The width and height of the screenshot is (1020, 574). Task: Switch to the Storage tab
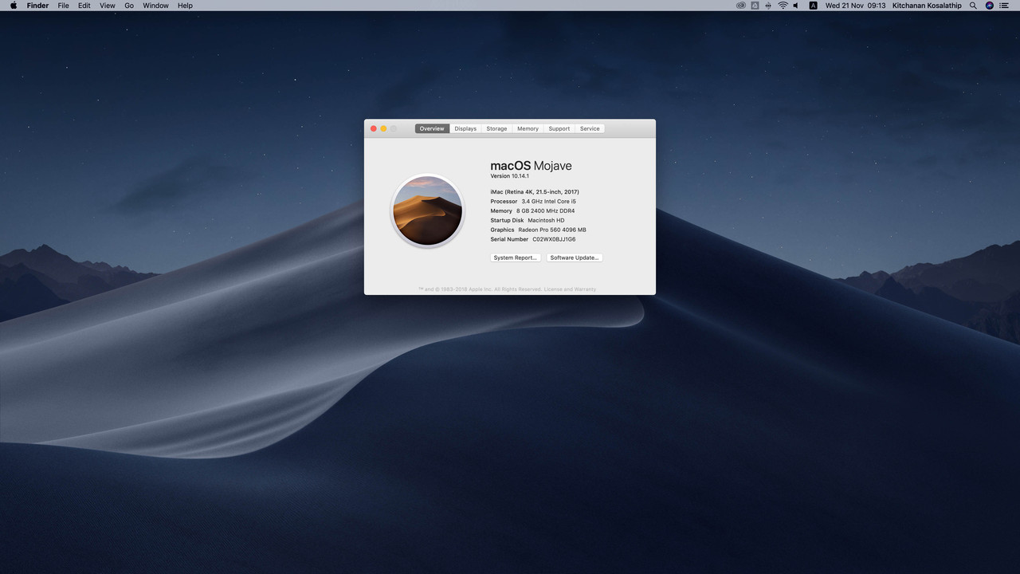(x=496, y=128)
